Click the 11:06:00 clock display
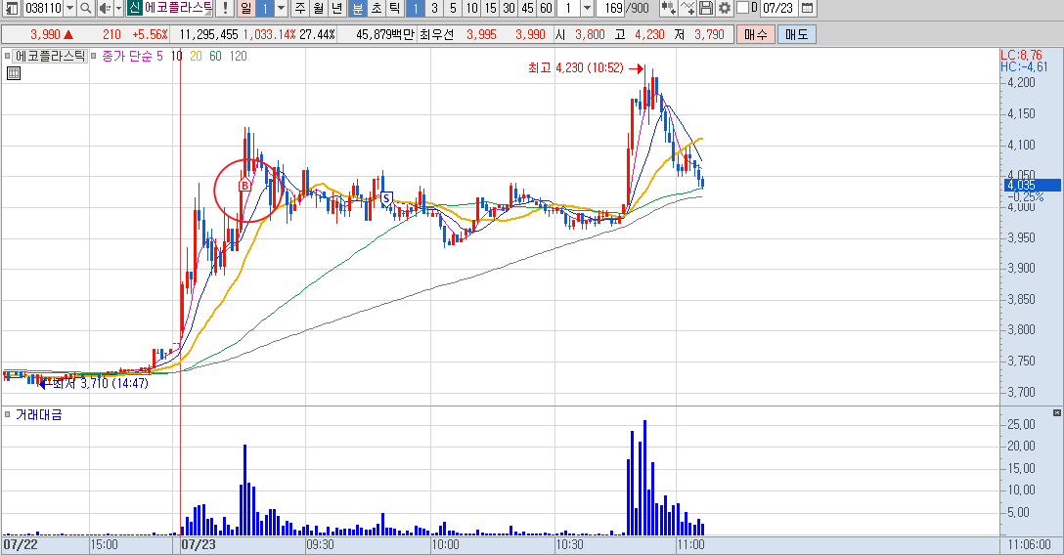1064x555 pixels. tap(1030, 545)
